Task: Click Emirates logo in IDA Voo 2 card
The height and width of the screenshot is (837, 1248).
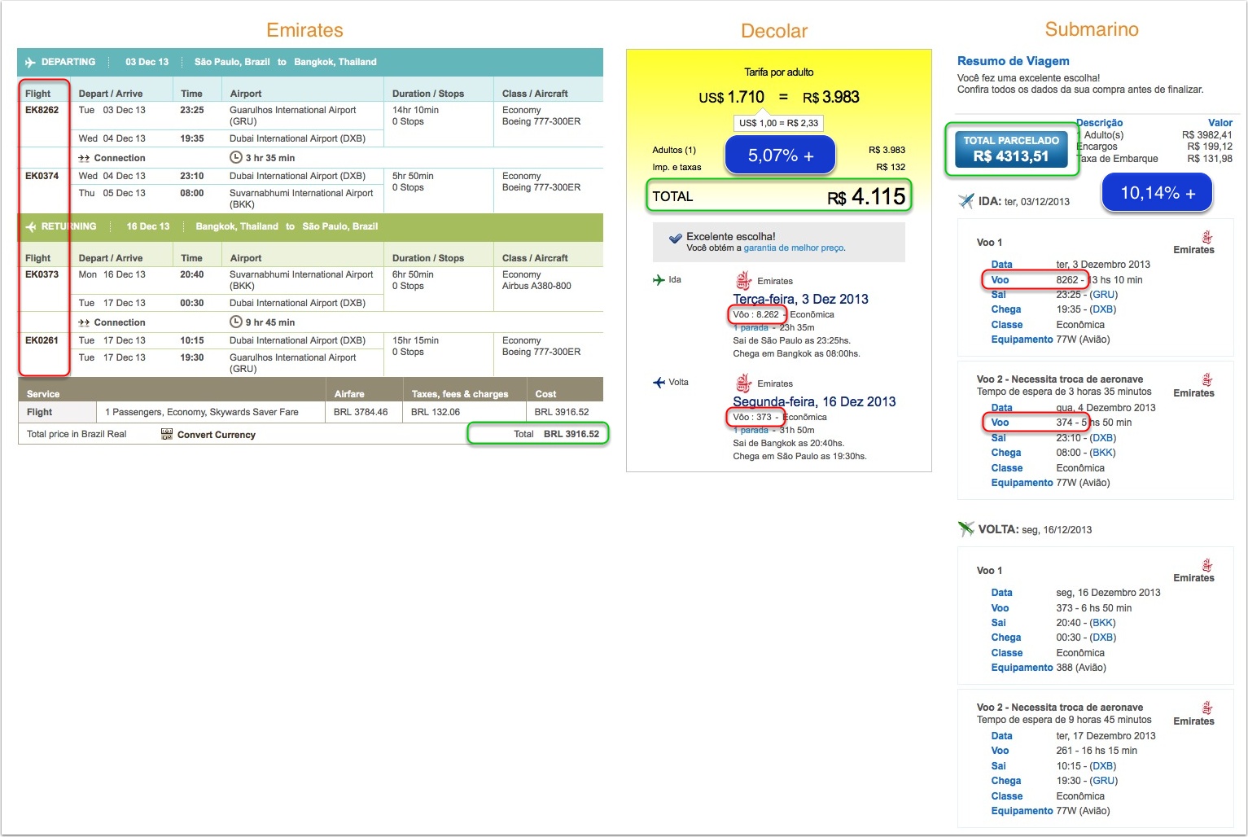Action: click(x=1207, y=380)
